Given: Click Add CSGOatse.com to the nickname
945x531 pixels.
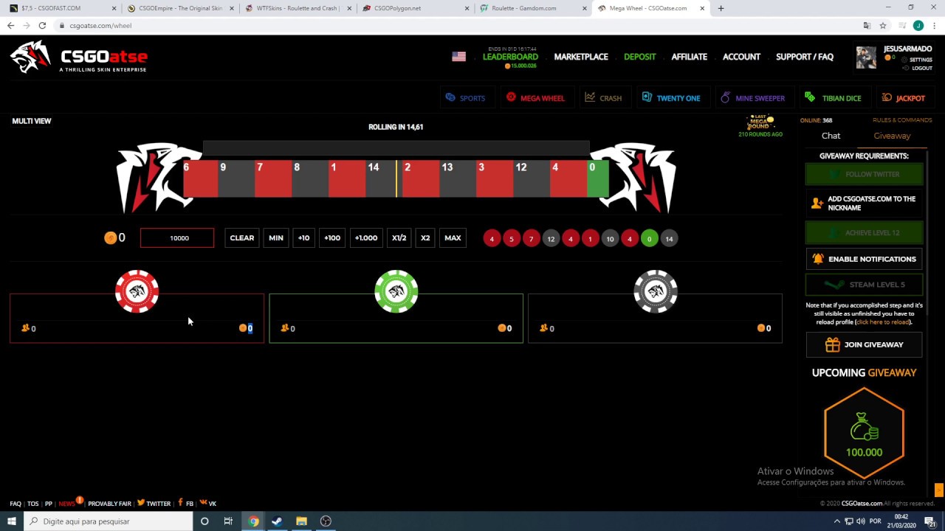Looking at the screenshot, I should [x=864, y=203].
